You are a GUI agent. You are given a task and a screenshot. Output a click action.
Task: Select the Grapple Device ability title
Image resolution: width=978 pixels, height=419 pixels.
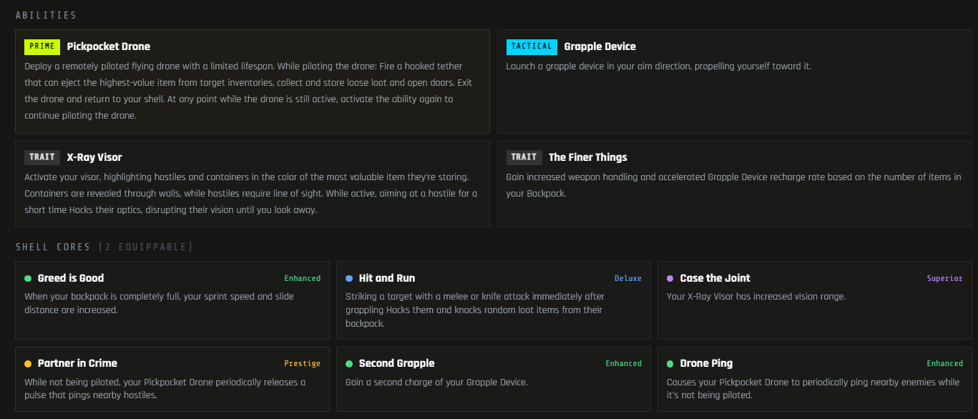[x=600, y=46]
